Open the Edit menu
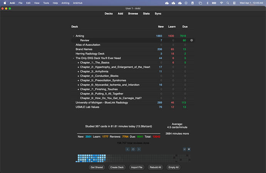The height and width of the screenshot is (173, 266). tap(28, 3)
